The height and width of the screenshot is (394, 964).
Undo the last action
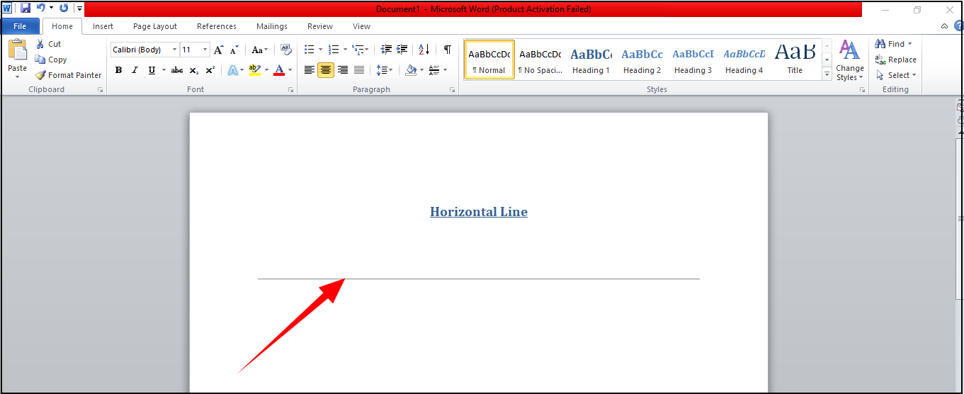click(41, 9)
